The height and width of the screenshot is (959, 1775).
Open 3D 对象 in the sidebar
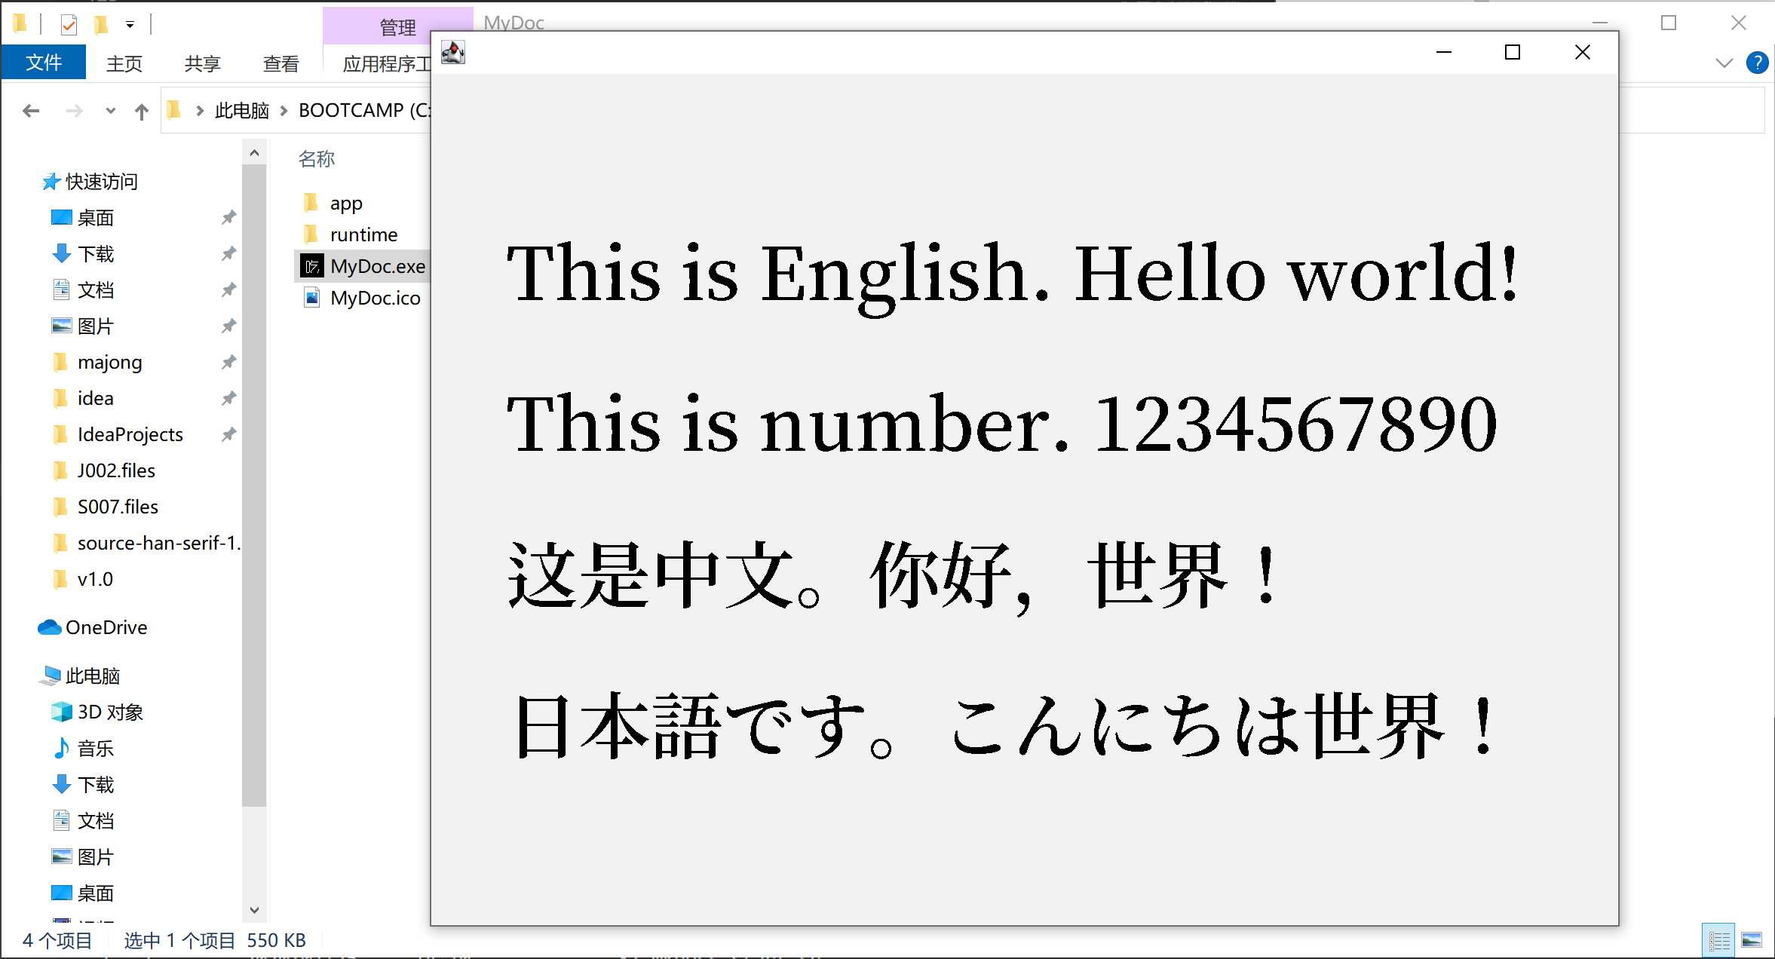click(110, 712)
